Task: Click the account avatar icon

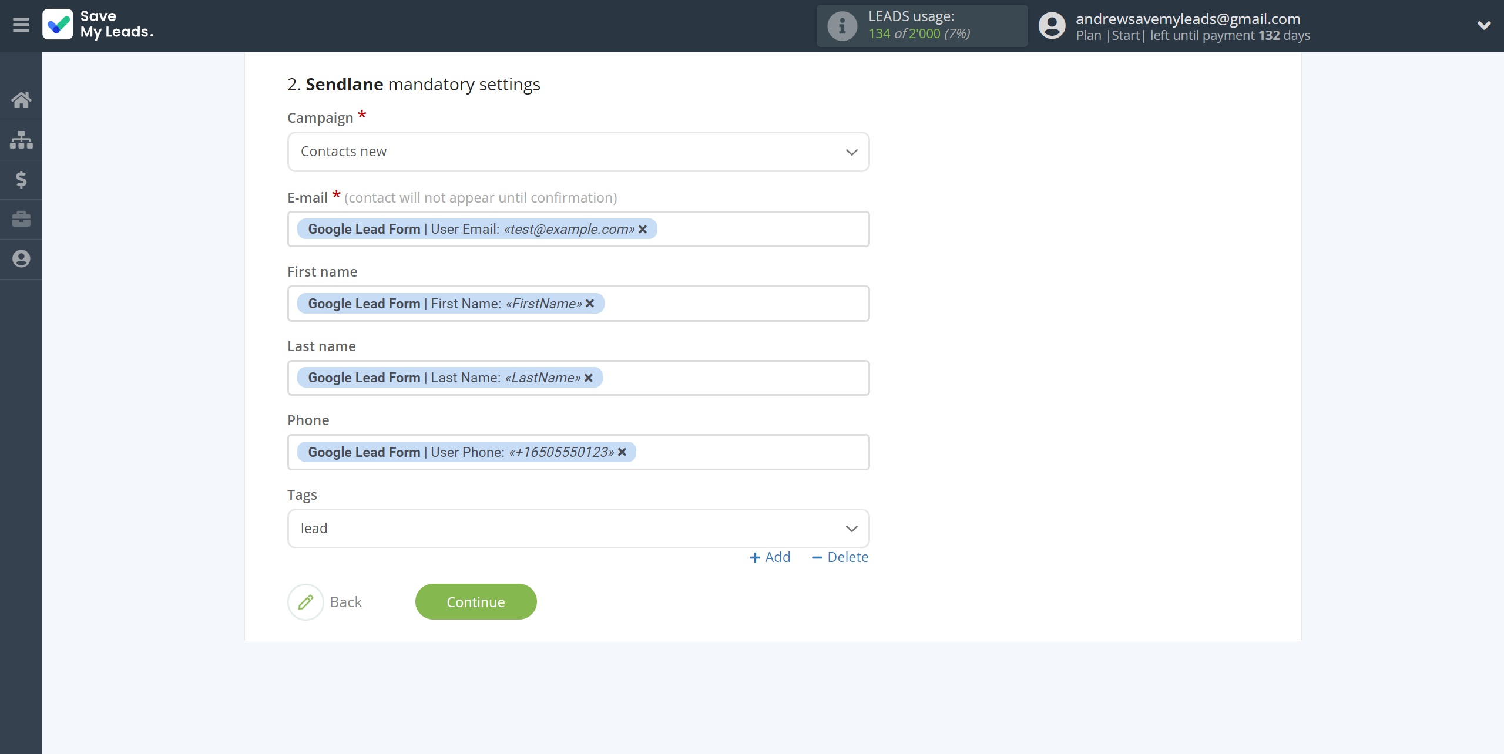Action: click(1052, 26)
